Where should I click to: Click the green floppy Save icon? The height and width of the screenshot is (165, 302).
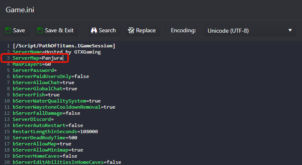click(x=8, y=30)
